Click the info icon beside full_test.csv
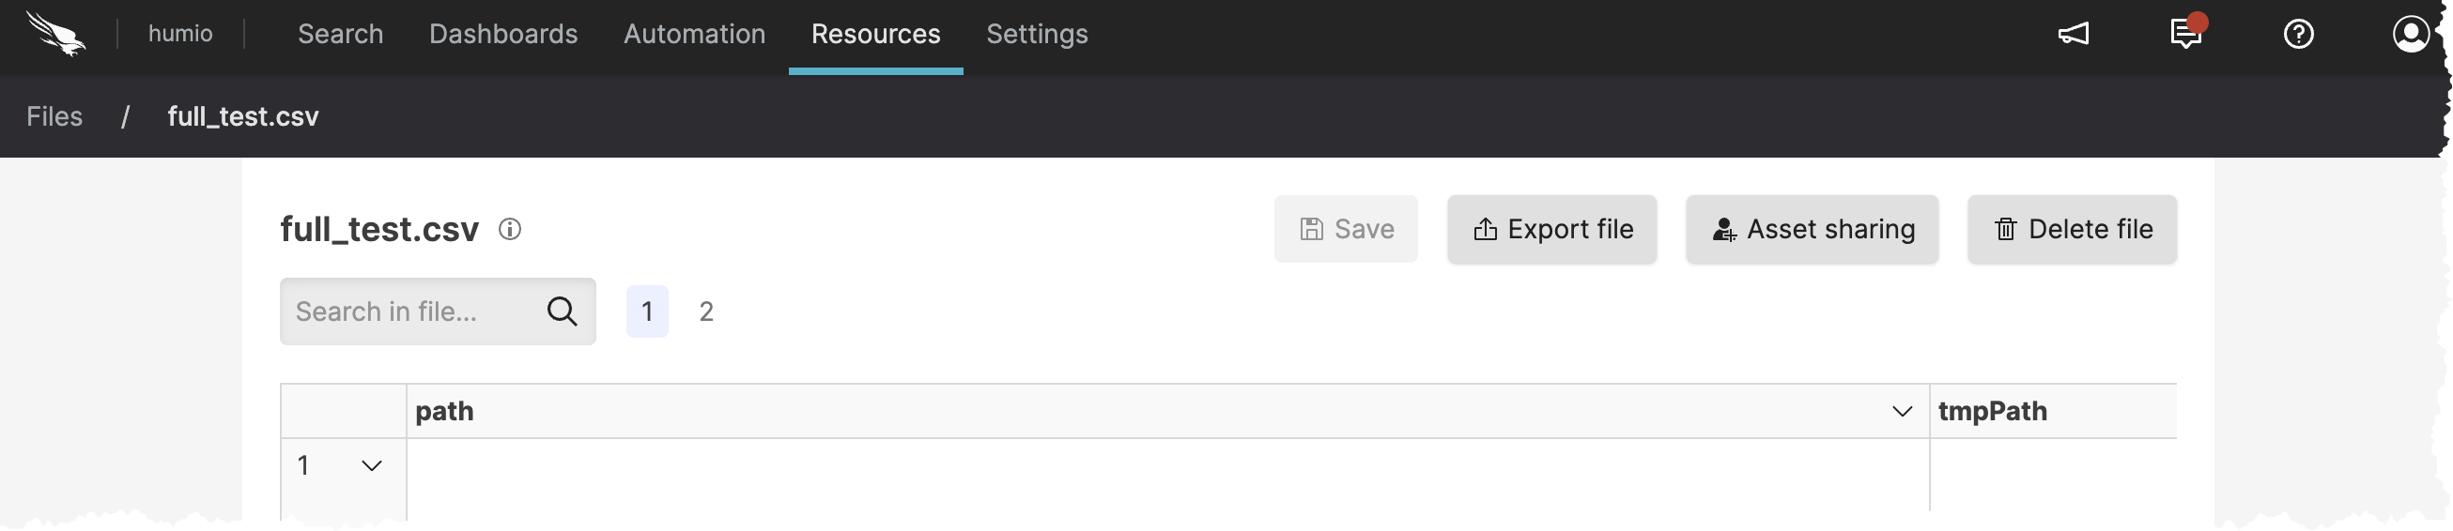 click(510, 229)
